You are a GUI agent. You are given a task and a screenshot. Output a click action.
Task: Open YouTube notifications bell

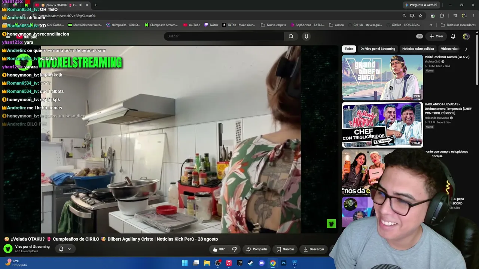point(453,36)
